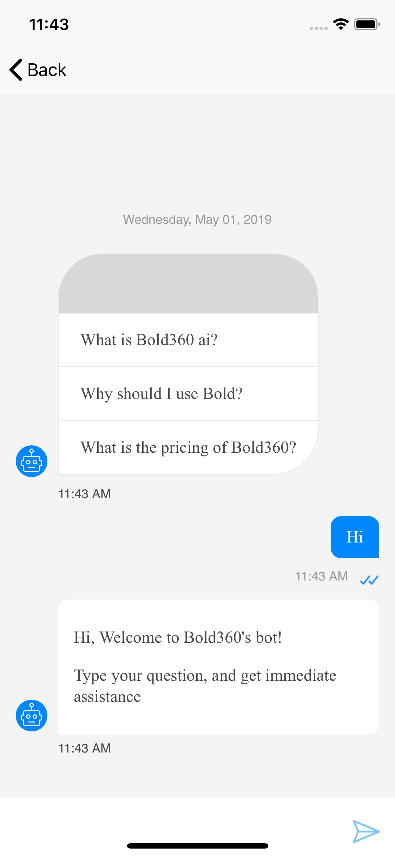Image resolution: width=395 pixels, height=857 pixels.
Task: Tap the battery indicator icon
Action: [367, 24]
